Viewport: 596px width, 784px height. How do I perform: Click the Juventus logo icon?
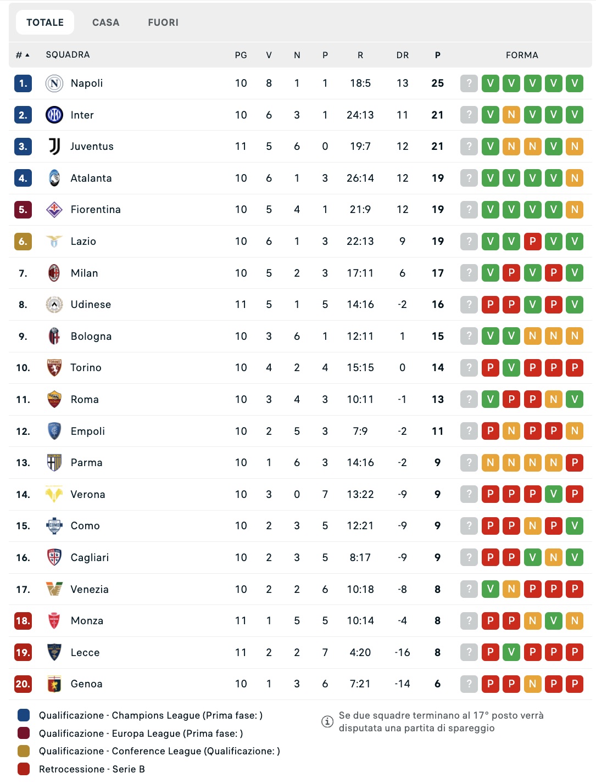click(54, 147)
